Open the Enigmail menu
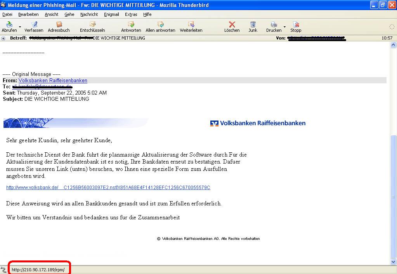Image resolution: width=397 pixels, height=274 pixels. pos(111,14)
